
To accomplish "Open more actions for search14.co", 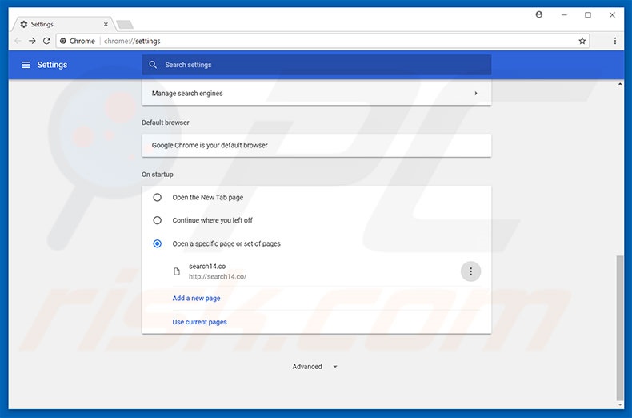I will coord(470,271).
